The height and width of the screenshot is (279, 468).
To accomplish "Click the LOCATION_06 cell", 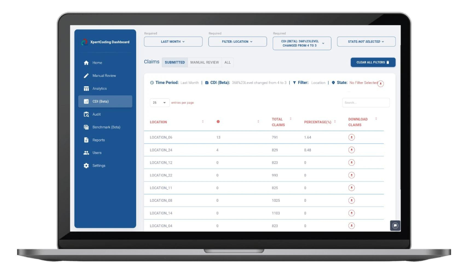I will point(161,137).
